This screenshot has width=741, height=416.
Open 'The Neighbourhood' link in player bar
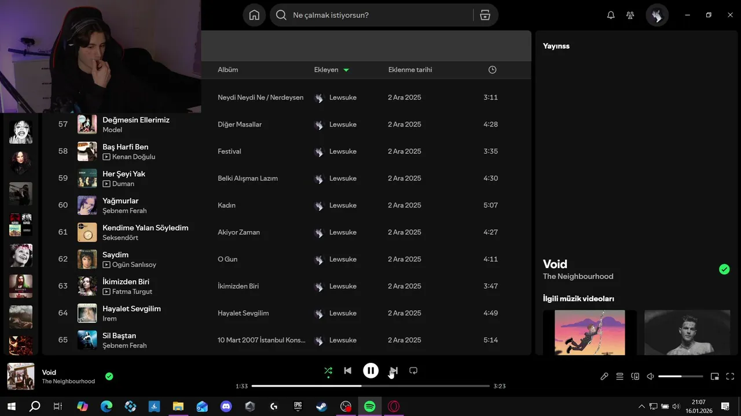pos(68,381)
